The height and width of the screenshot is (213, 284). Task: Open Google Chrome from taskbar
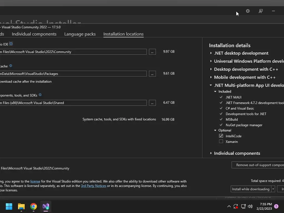click(x=34, y=206)
